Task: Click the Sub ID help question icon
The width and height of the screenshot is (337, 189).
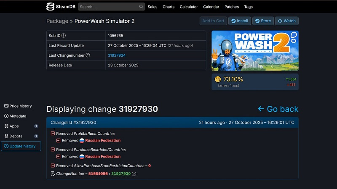Action: (64, 36)
